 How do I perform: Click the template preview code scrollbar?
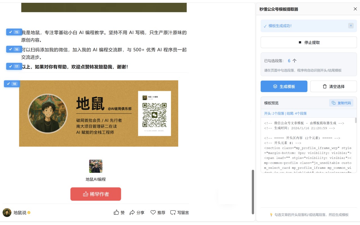[x=355, y=120]
